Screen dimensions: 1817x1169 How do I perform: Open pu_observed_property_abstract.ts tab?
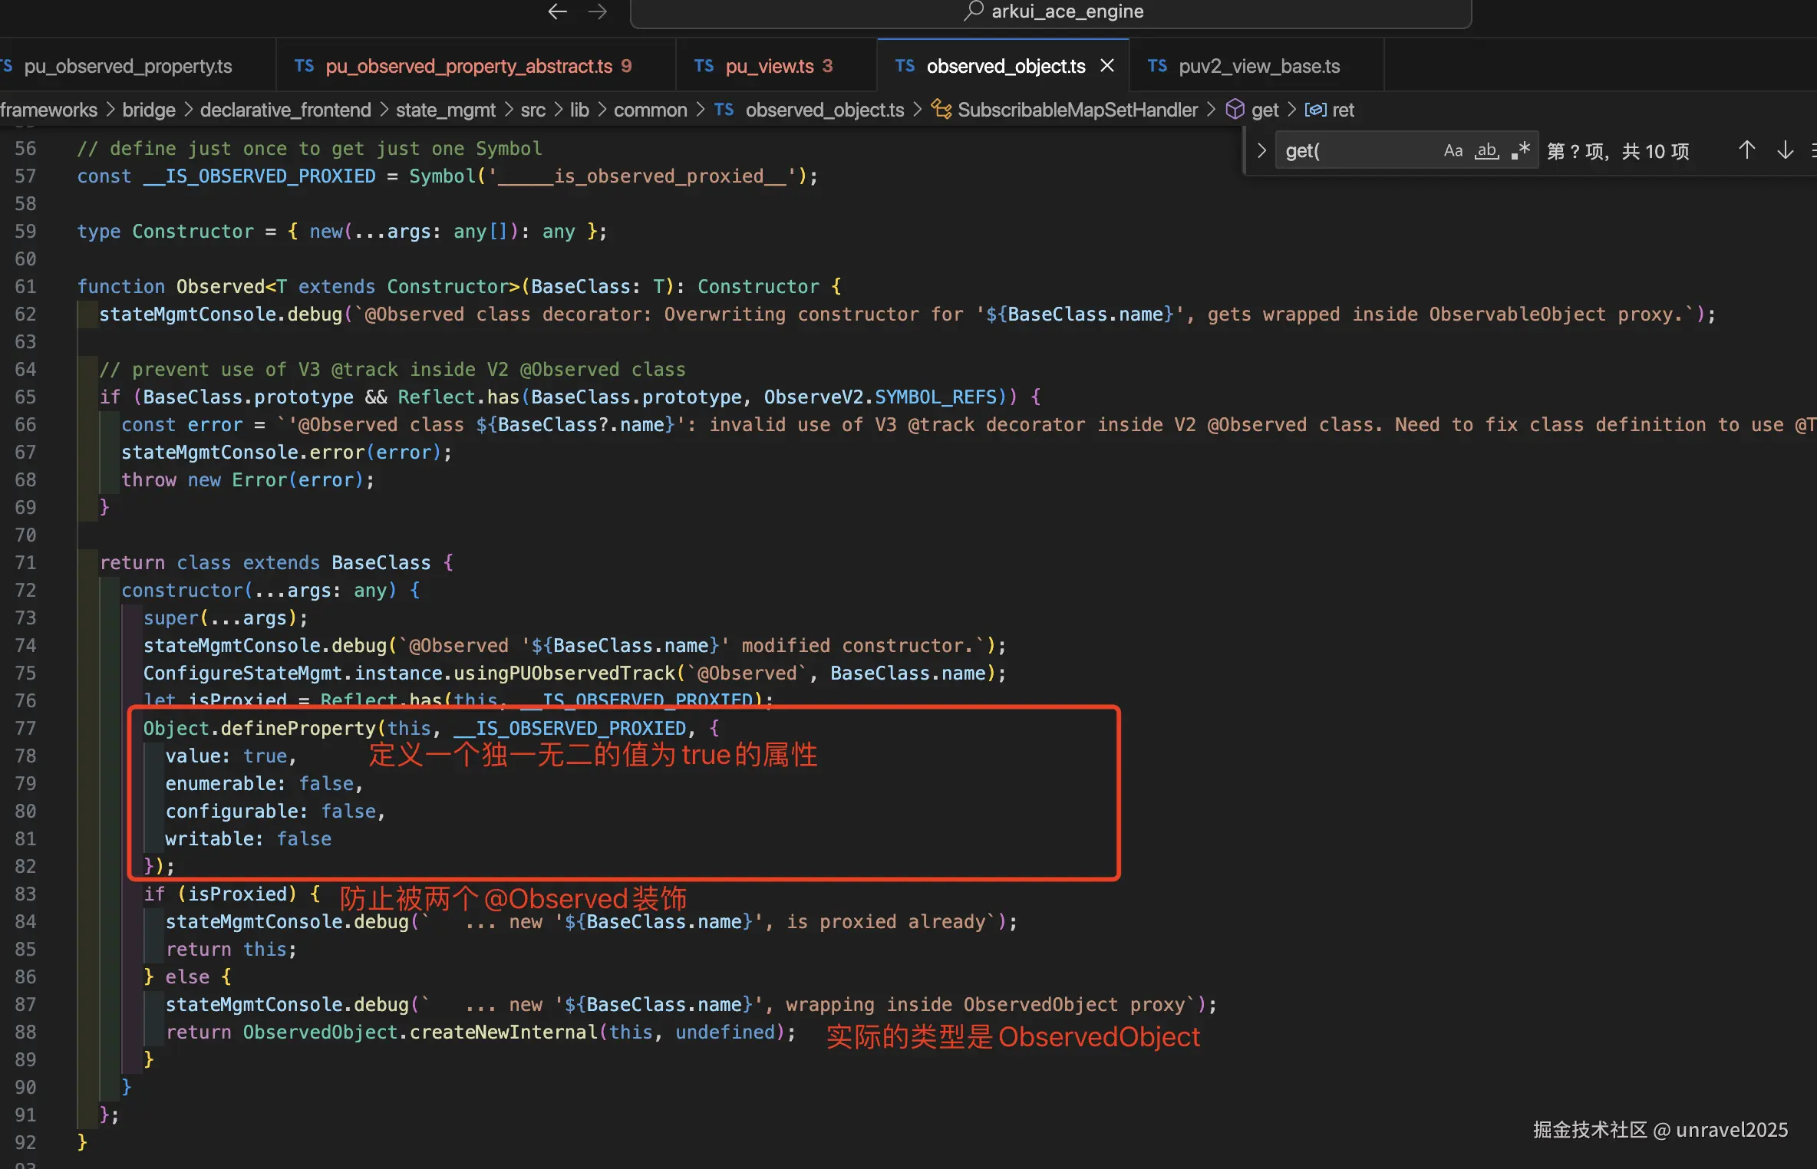tap(468, 66)
